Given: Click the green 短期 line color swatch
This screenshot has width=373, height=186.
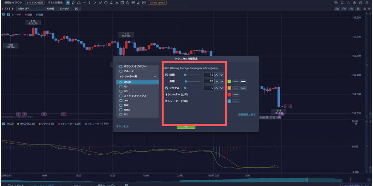Looking at the screenshot, I should pos(229,82).
